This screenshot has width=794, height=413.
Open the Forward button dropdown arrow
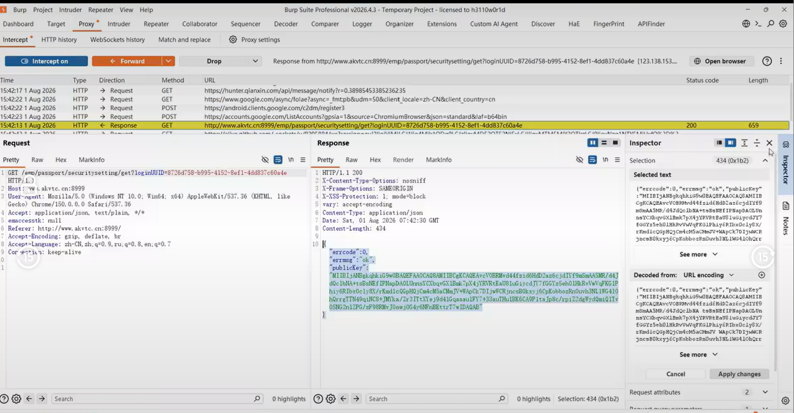tap(169, 61)
